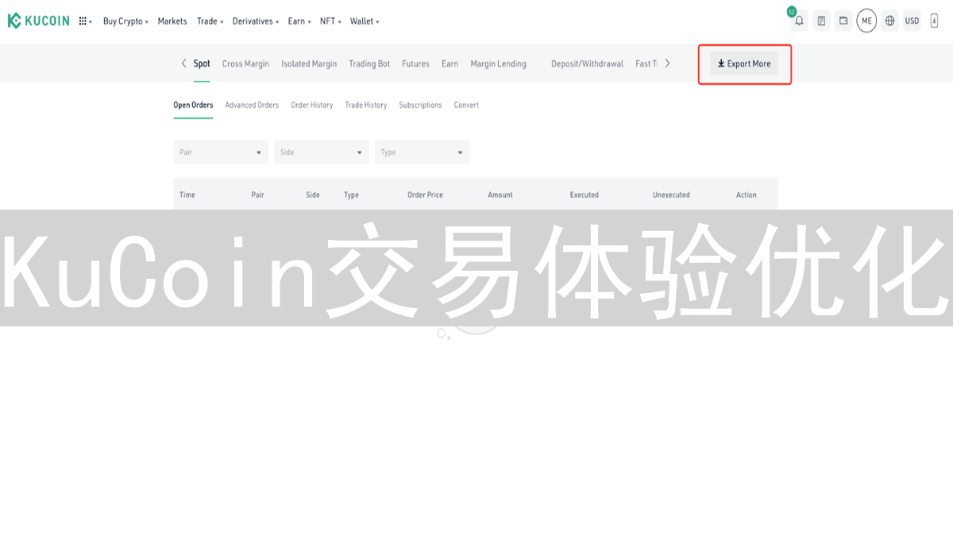The image size is (953, 536).
Task: Open the Side filter dropdown
Action: click(322, 152)
